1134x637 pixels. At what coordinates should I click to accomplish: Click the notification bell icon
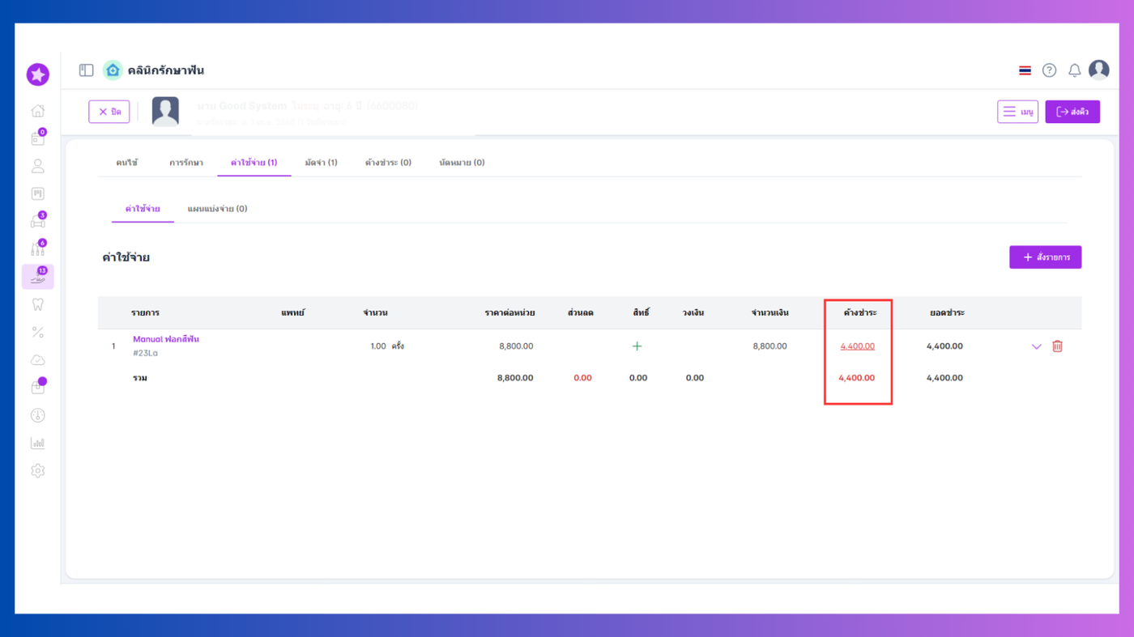[x=1074, y=70]
